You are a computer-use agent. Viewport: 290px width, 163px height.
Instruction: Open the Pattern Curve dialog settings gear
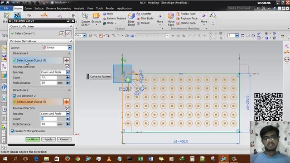point(10,21)
